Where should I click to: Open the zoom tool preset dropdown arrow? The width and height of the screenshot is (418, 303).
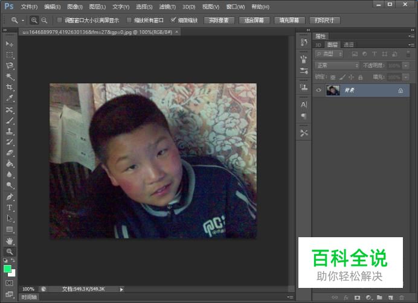[23, 21]
